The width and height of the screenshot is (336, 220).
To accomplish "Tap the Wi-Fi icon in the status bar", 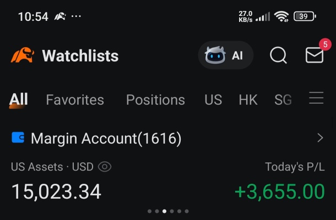I will point(281,16).
